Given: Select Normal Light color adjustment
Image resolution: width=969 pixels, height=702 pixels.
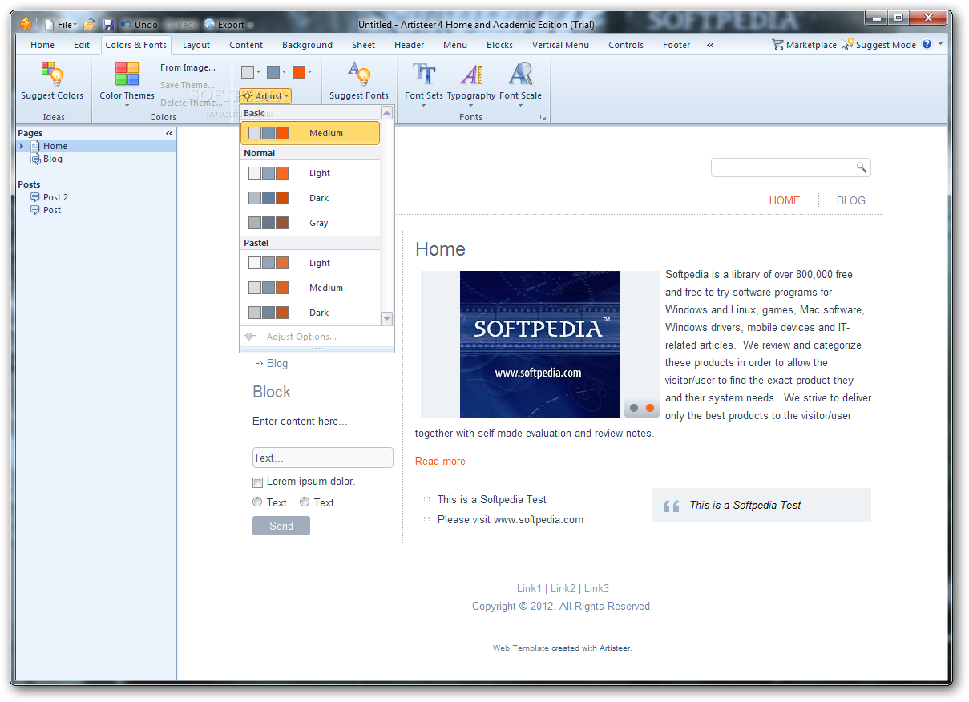Looking at the screenshot, I should pyautogui.click(x=309, y=173).
